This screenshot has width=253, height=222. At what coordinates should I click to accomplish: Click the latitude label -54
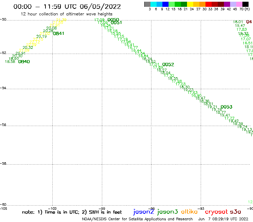[x=3, y=88]
